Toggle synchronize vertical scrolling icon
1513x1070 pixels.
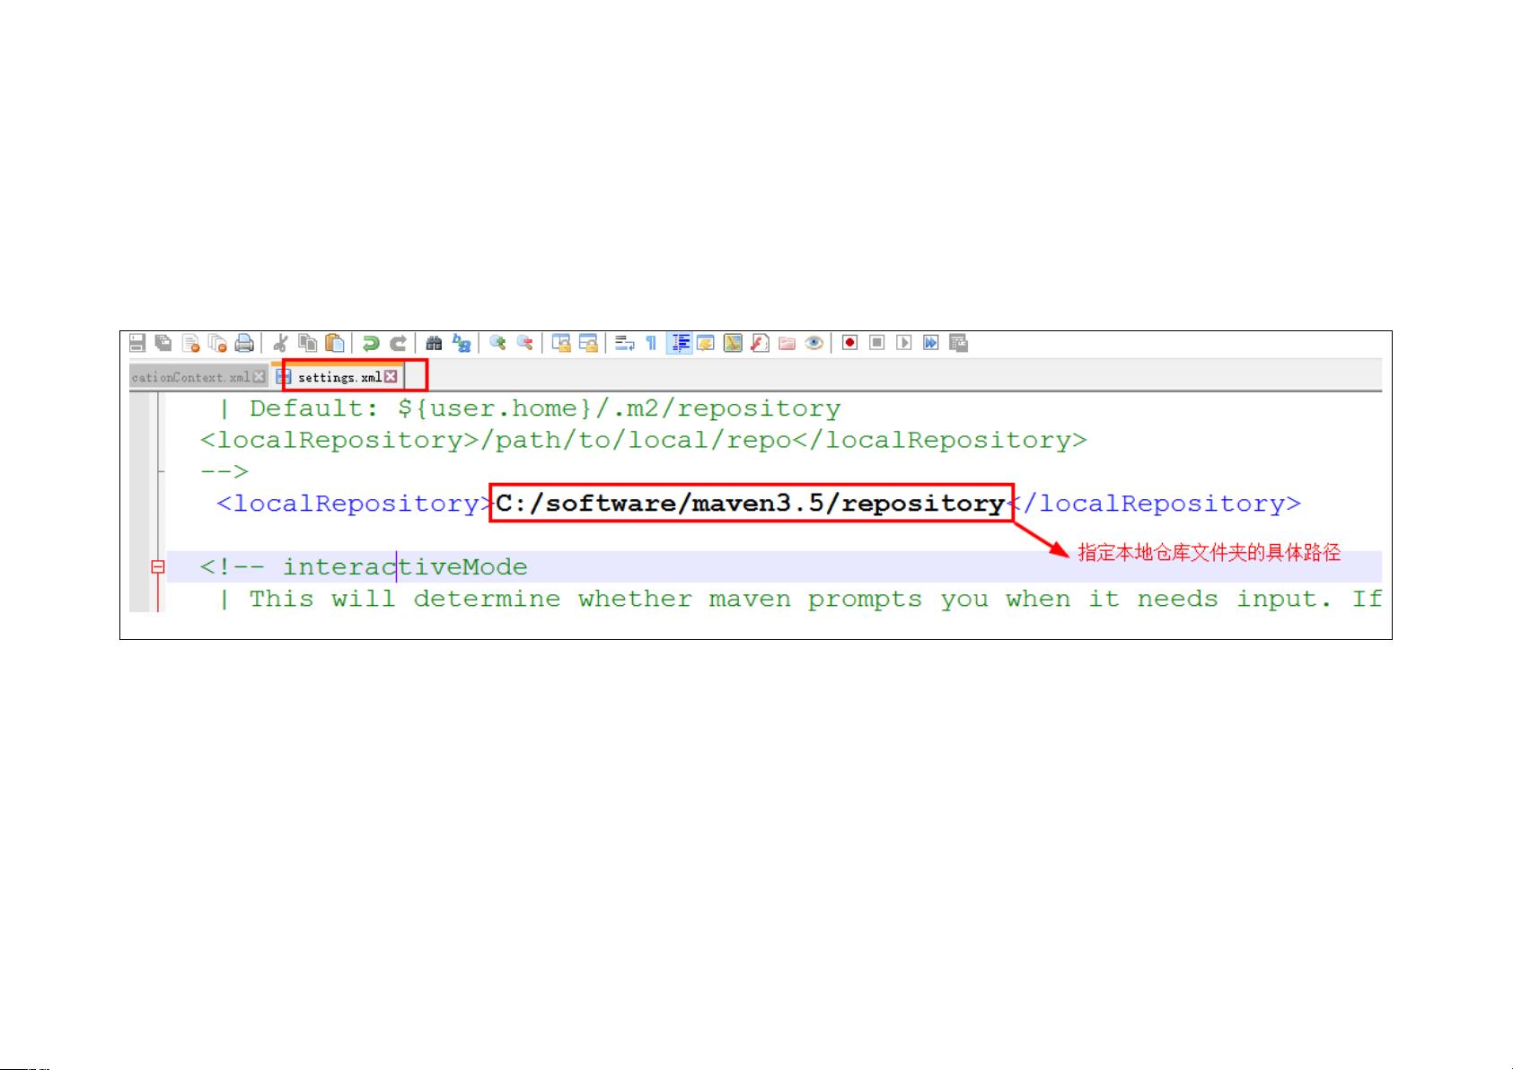pyautogui.click(x=561, y=343)
